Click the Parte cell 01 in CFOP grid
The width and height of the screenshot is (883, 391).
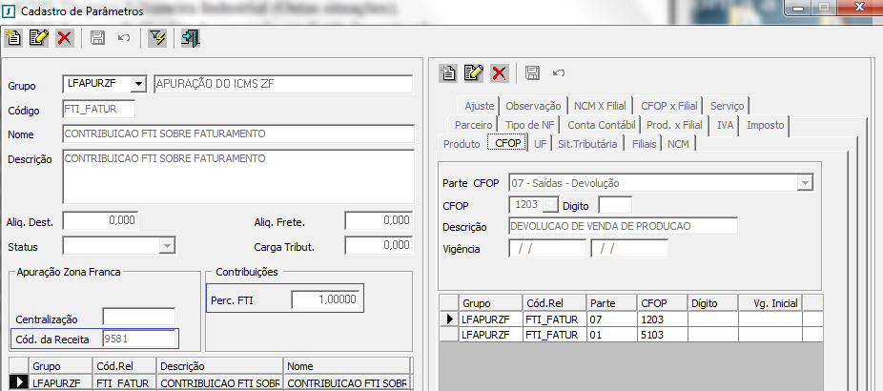point(611,335)
